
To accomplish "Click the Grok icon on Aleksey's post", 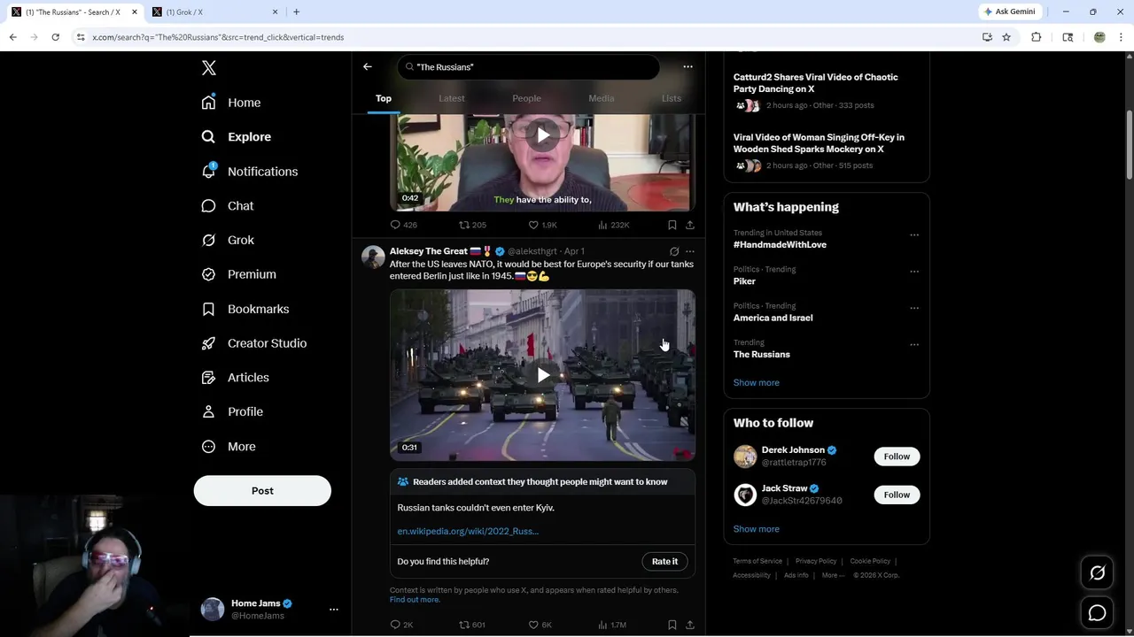I will pyautogui.click(x=674, y=251).
